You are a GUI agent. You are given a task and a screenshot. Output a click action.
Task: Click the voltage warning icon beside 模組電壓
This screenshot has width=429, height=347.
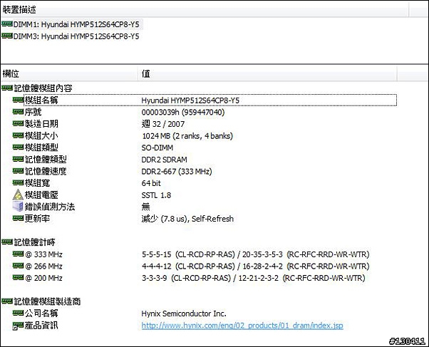point(18,195)
